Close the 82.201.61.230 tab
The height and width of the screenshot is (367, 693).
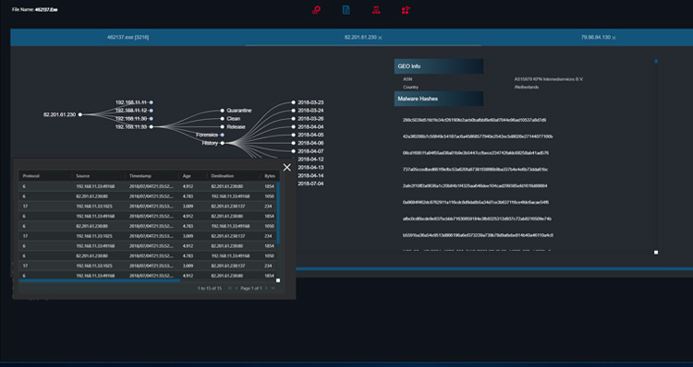click(x=380, y=38)
